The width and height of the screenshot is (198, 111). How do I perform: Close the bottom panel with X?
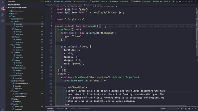pyautogui.click(x=195, y=109)
